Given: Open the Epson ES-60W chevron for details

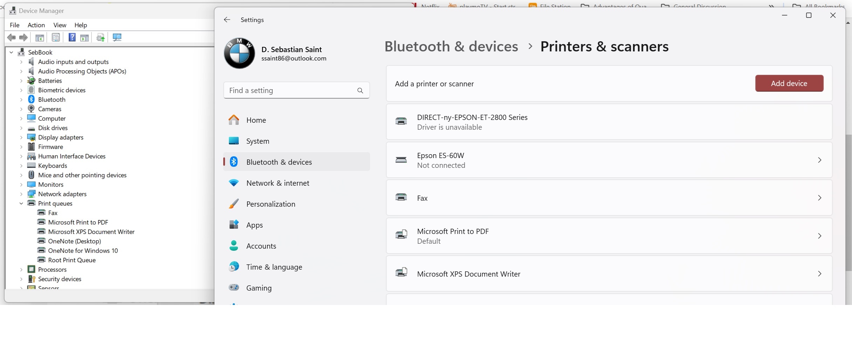Looking at the screenshot, I should point(819,160).
